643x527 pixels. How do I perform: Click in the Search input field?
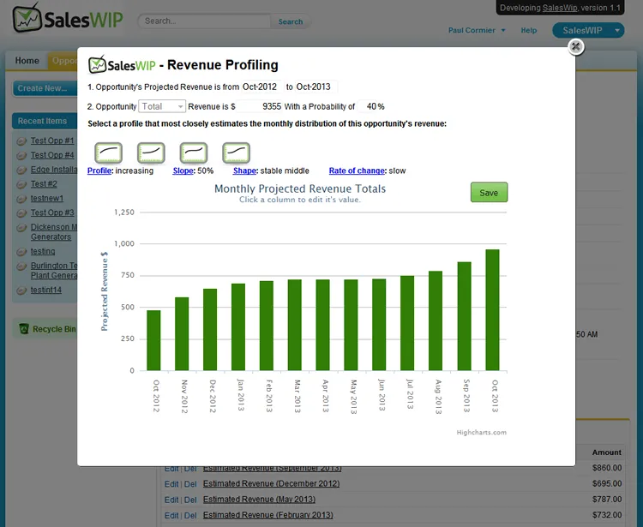(x=205, y=21)
